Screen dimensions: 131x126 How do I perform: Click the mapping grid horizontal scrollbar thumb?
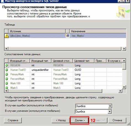pos(55,91)
